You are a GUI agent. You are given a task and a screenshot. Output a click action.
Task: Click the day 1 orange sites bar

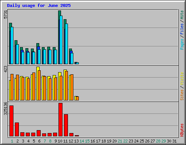12,87
